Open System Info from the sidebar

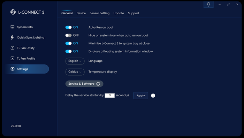[22, 27]
